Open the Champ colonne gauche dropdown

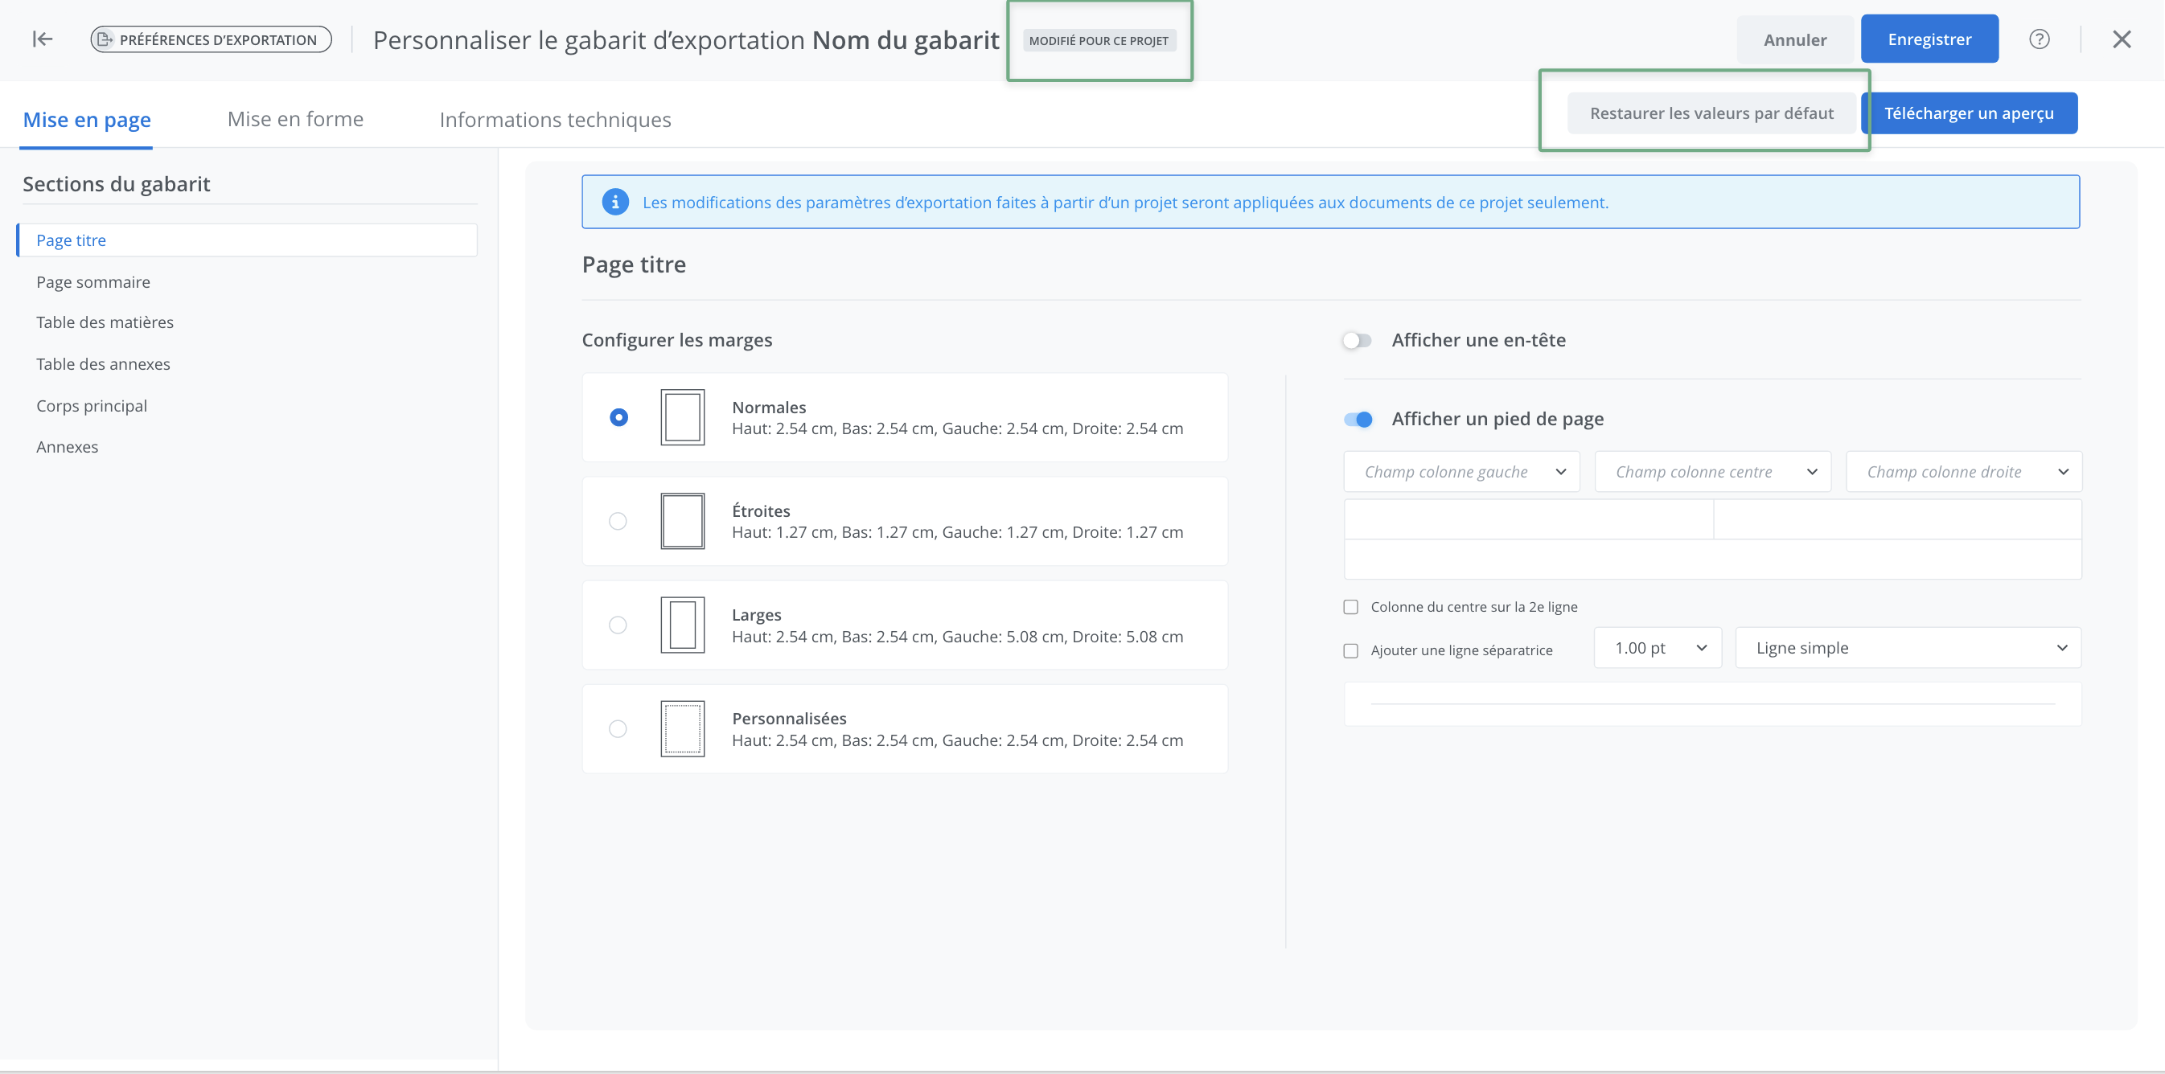pyautogui.click(x=1460, y=471)
